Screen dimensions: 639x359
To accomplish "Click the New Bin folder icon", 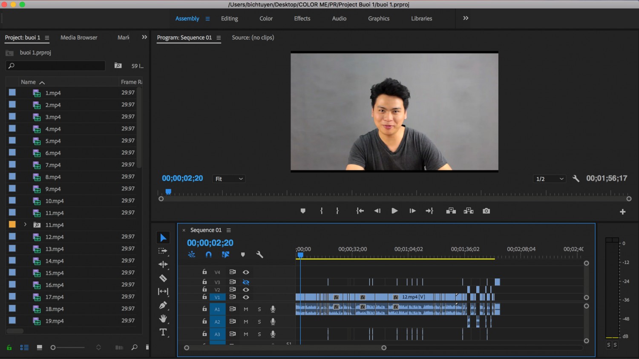I will coord(118,66).
